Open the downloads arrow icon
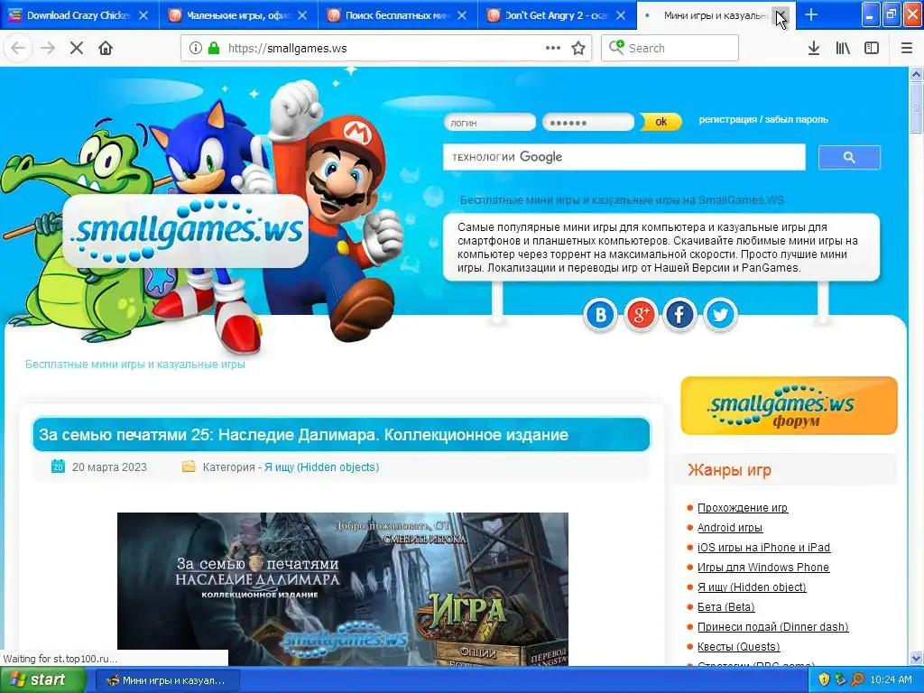924x693 pixels. [x=814, y=49]
